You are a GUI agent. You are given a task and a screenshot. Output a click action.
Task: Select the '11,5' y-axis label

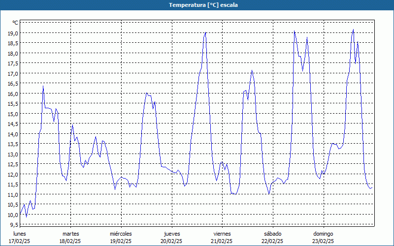click(13, 184)
